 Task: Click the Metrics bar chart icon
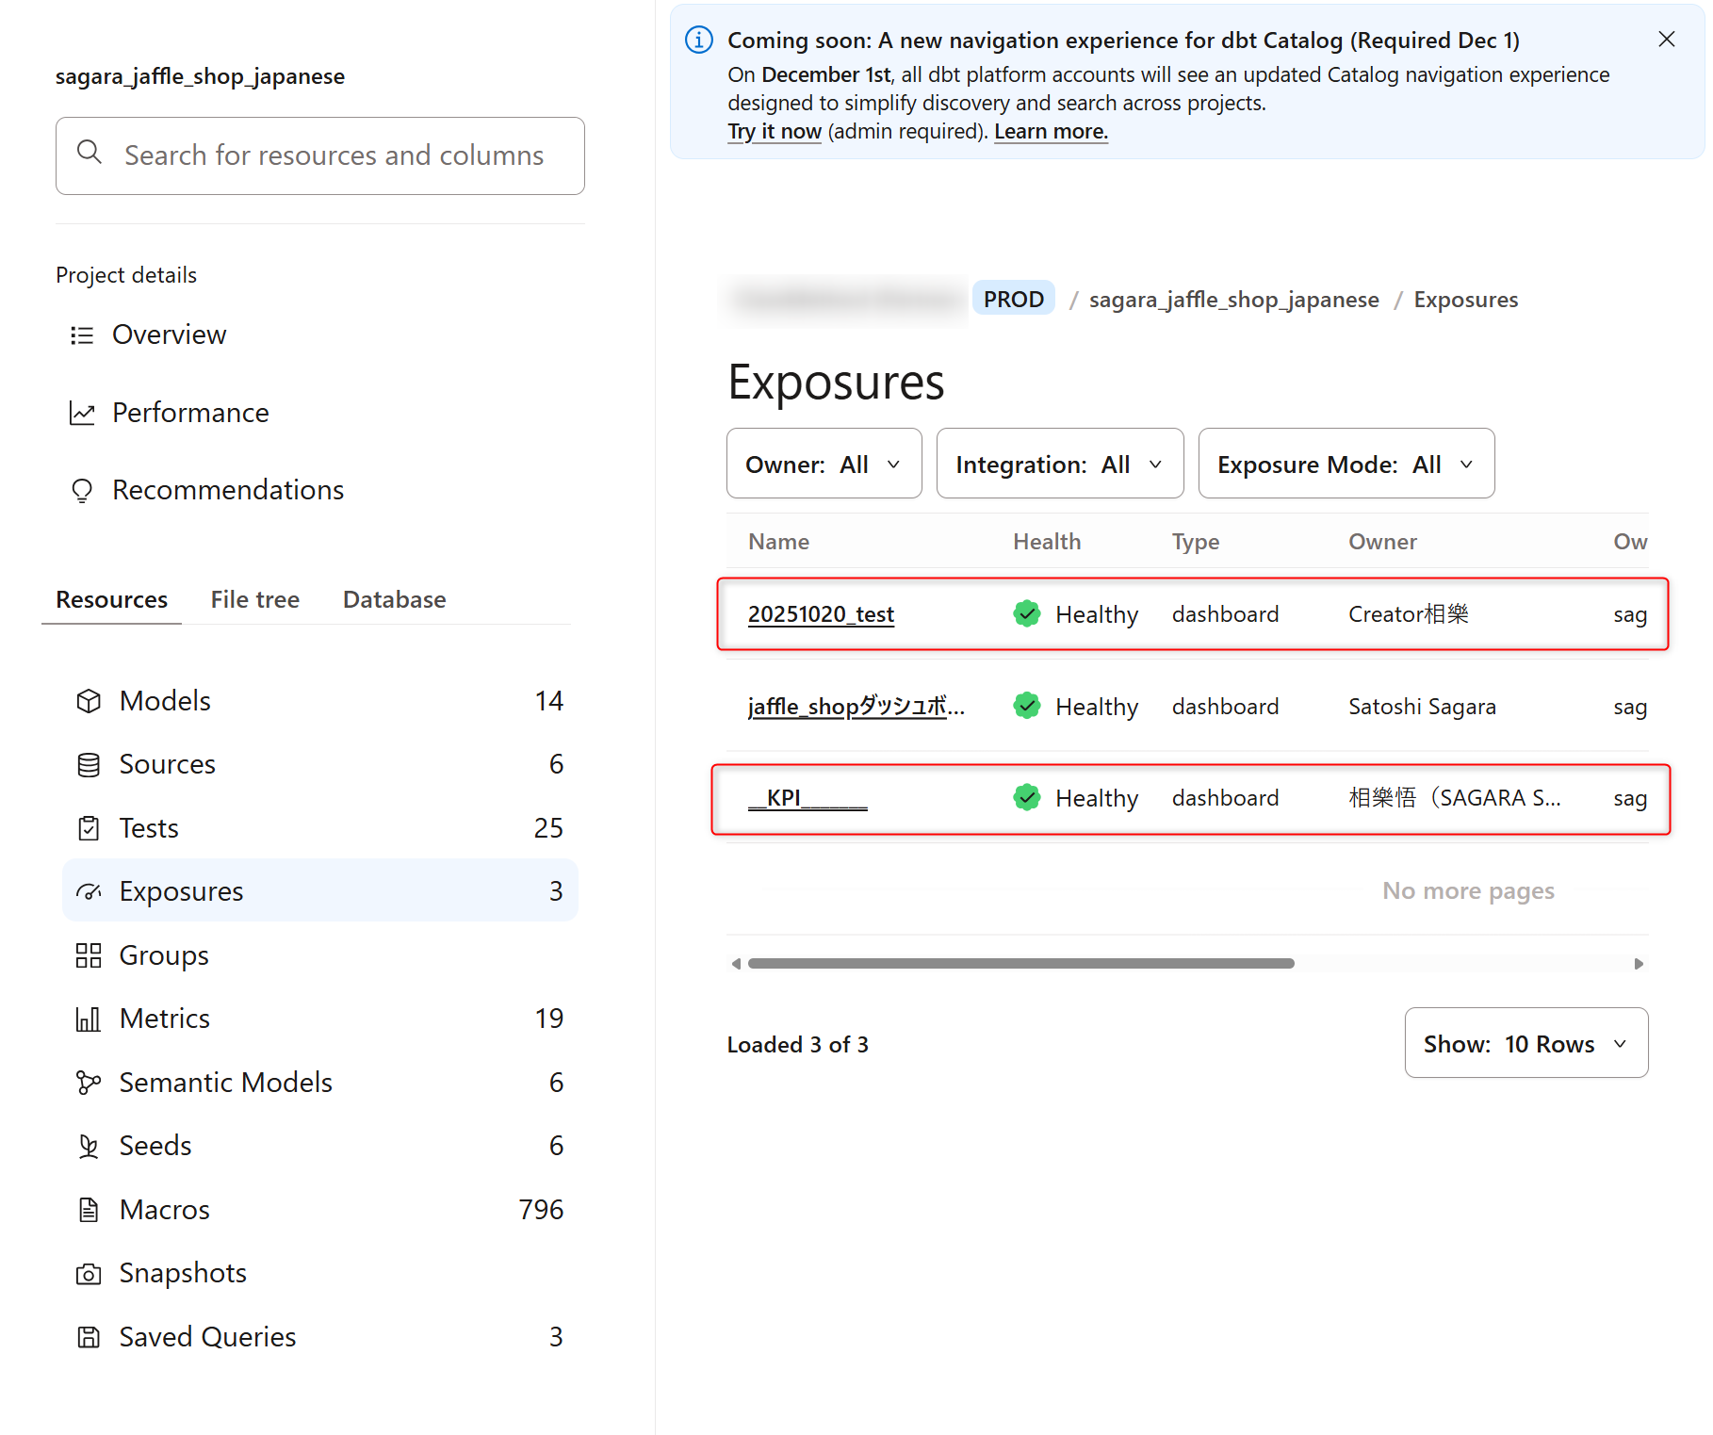tap(89, 1019)
